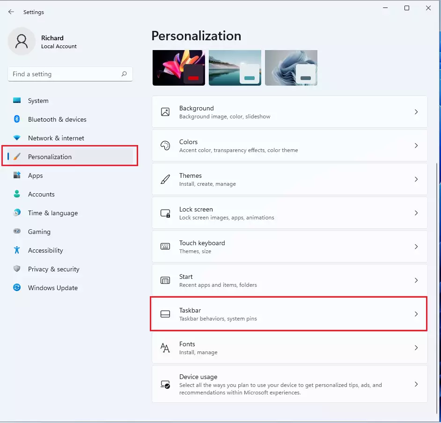Image resolution: width=441 pixels, height=423 pixels.
Task: Click the Start menu icon
Action: (165, 280)
